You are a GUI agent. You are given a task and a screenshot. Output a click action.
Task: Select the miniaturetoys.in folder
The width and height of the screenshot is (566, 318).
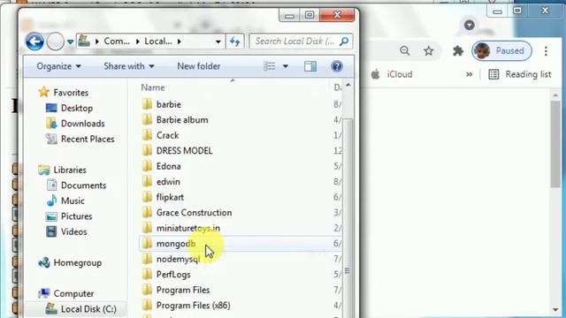[x=188, y=228]
